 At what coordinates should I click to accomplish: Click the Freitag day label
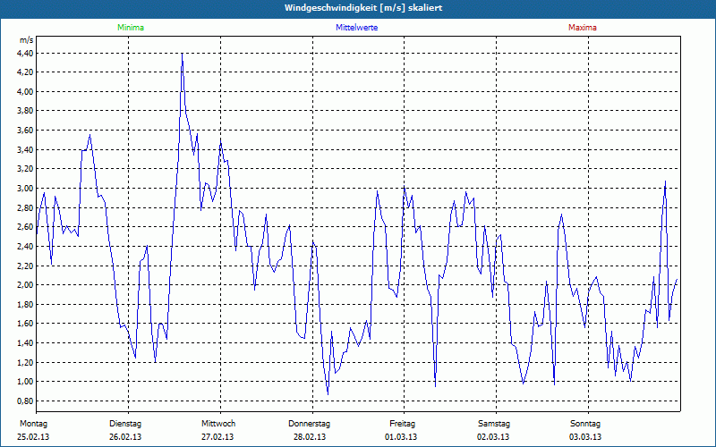402,424
